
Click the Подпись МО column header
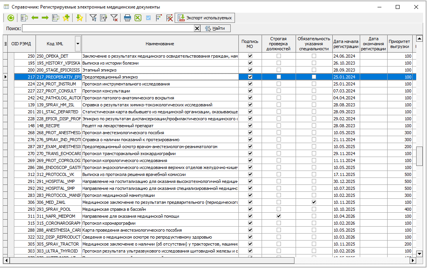click(250, 44)
